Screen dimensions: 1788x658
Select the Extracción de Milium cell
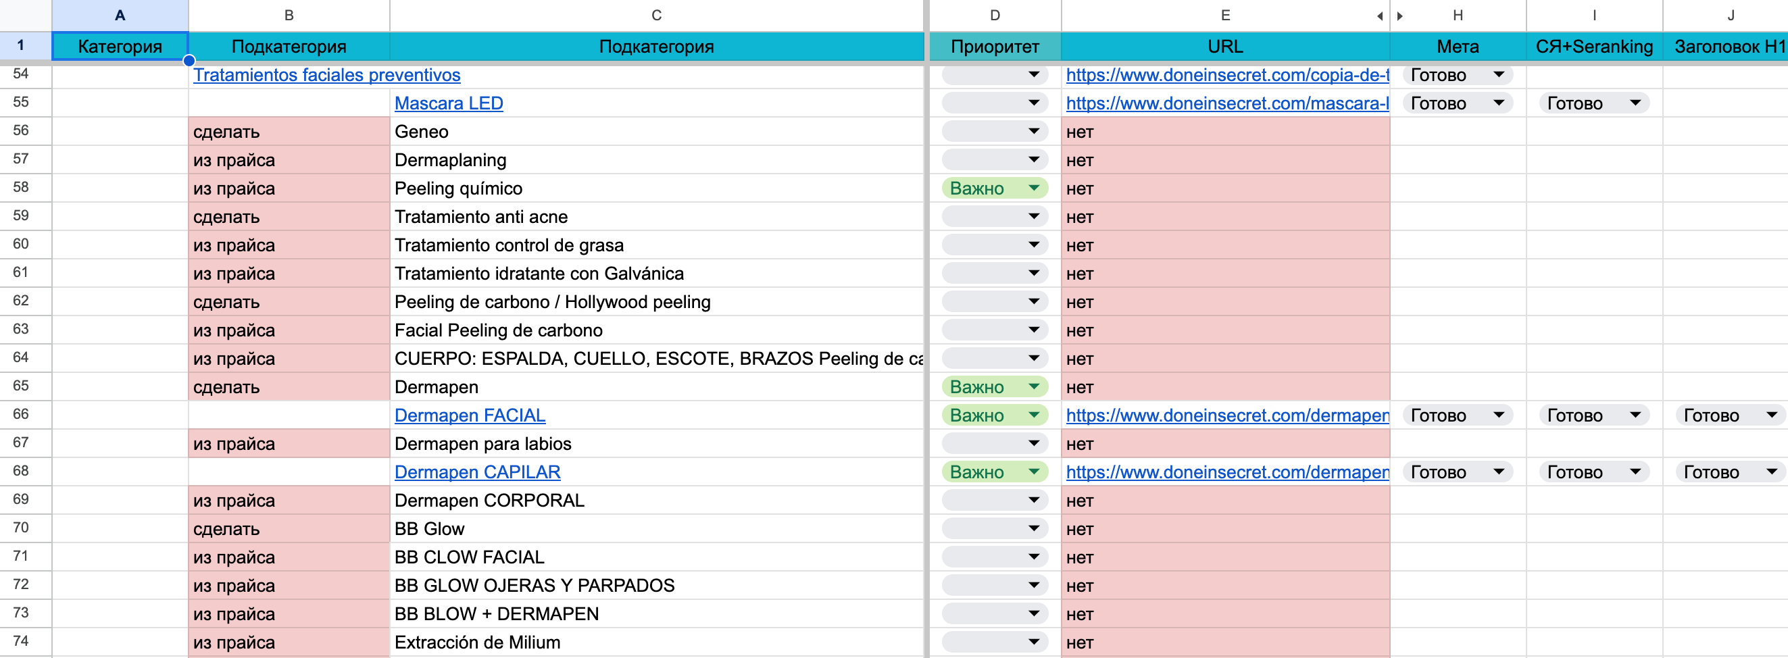[656, 642]
